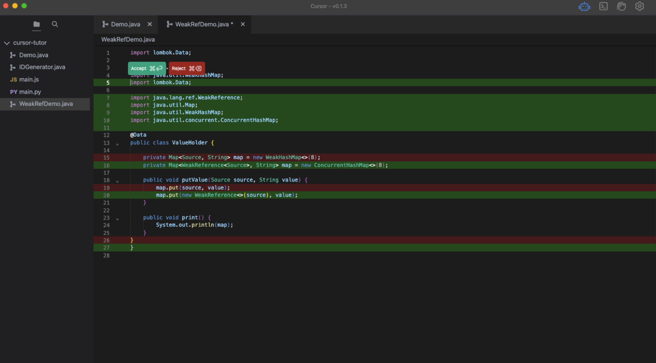Click the waving hand icon

(x=622, y=6)
